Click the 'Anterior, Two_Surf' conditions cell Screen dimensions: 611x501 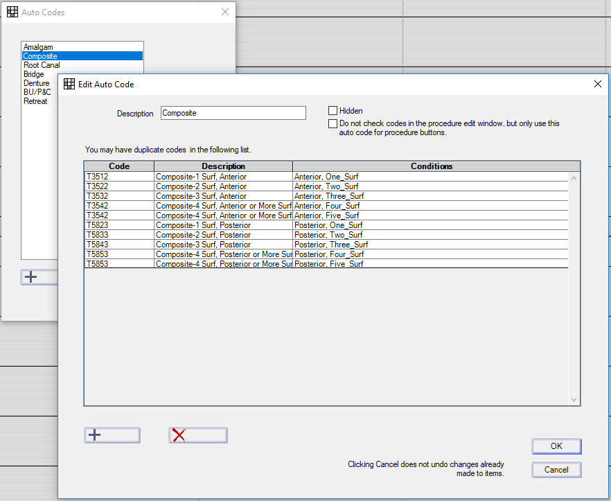[431, 186]
